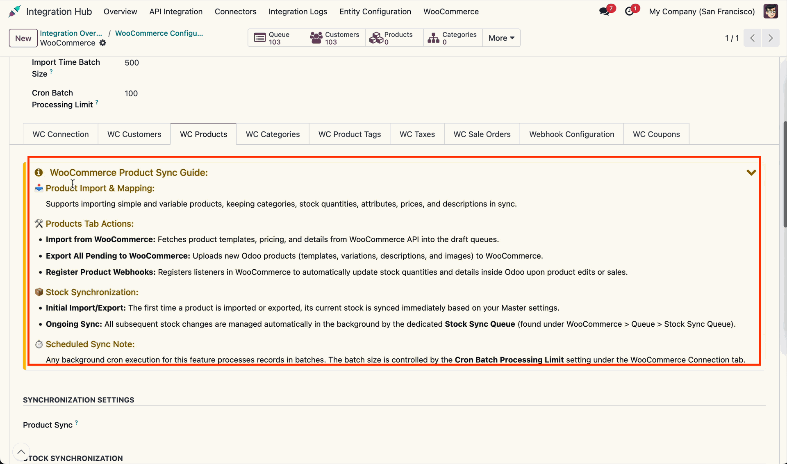Switch to the WC Coupons tab
787x464 pixels.
(x=656, y=134)
